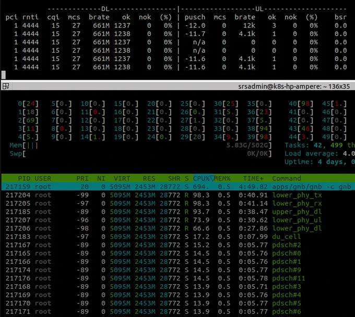The height and width of the screenshot is (317, 355).
Task: Click the pusch column header
Action: [195, 17]
